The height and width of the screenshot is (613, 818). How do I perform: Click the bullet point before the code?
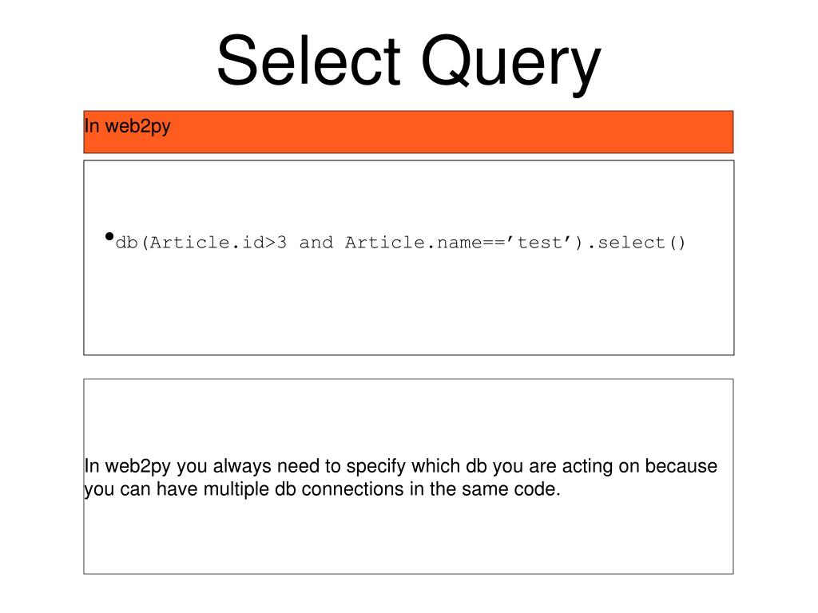pos(109,237)
